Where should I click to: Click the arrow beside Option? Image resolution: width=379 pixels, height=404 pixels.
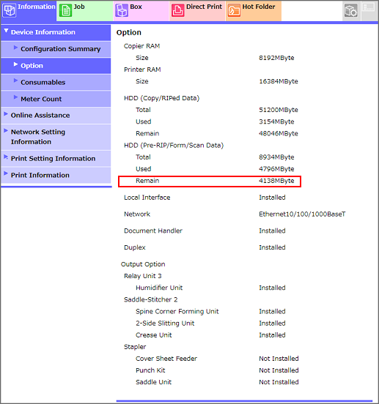(15, 64)
